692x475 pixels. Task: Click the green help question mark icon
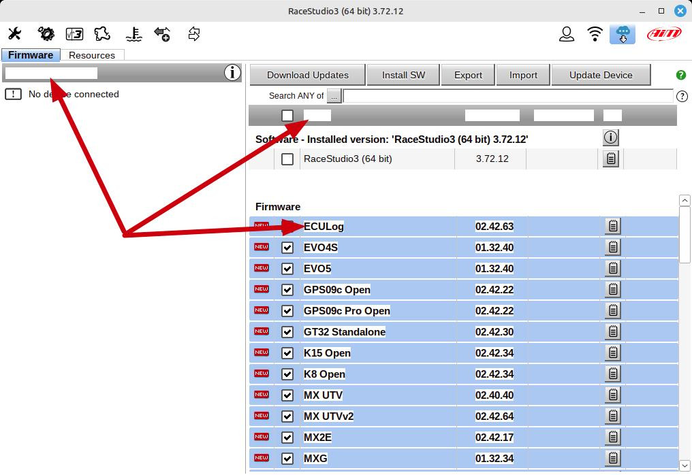coord(681,75)
